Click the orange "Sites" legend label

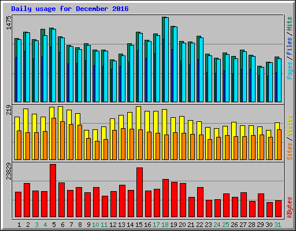[x=290, y=151]
